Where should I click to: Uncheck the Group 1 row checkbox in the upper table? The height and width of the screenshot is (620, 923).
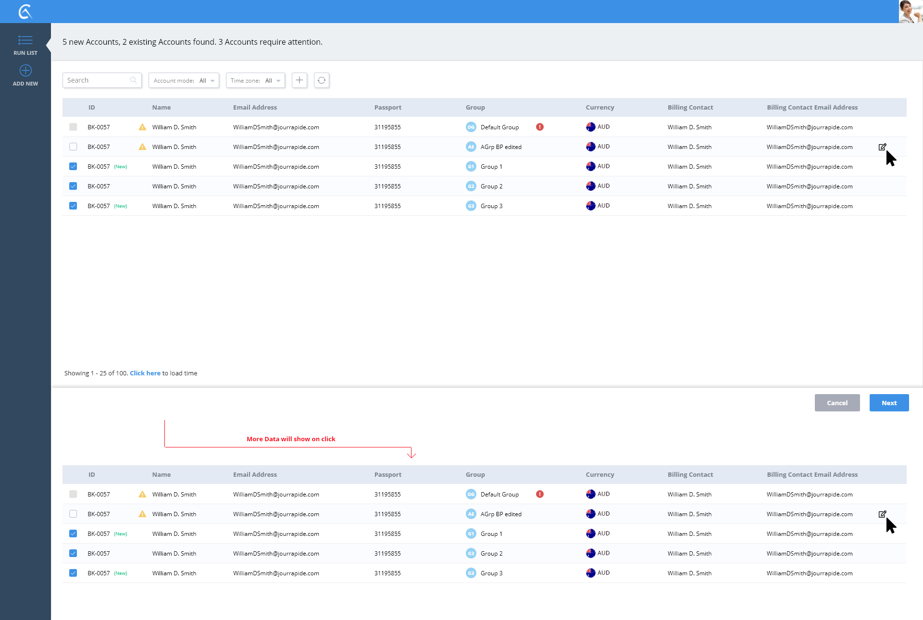pos(73,166)
